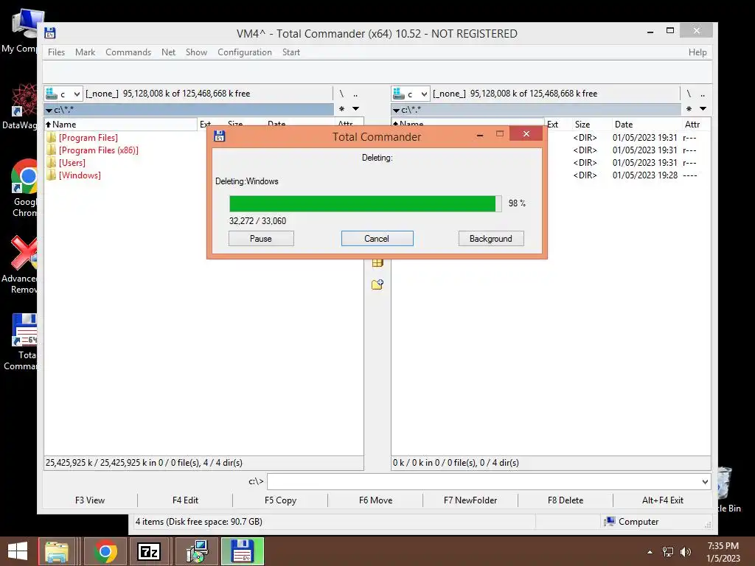This screenshot has height=566, width=755.
Task: Click F6 Move button
Action: 375,500
